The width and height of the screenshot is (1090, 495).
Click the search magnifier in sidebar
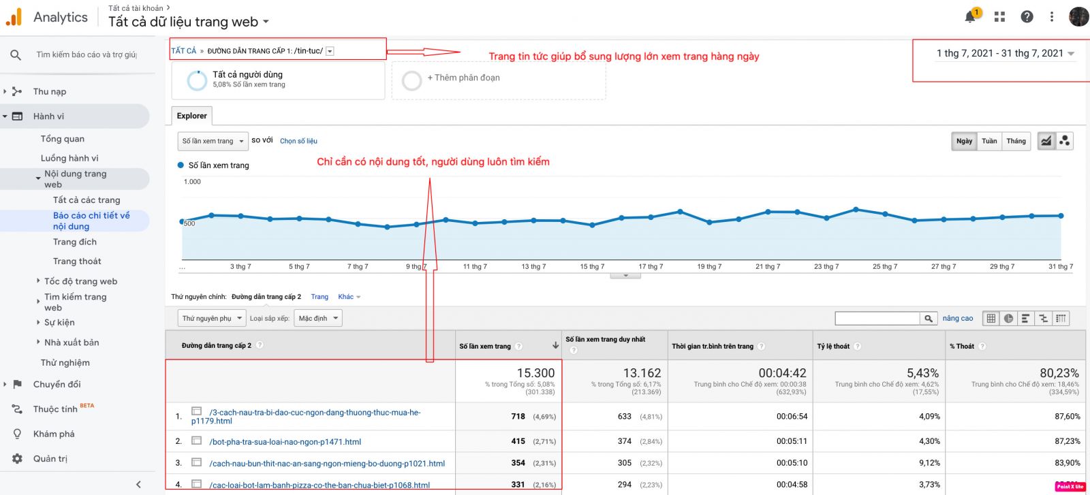coord(16,54)
